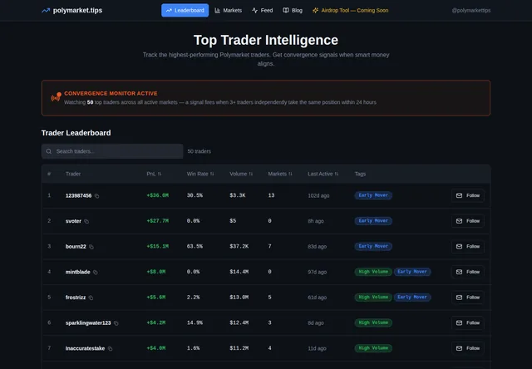The width and height of the screenshot is (532, 369).
Task: Open trader svoter name
Action: pyautogui.click(x=73, y=221)
